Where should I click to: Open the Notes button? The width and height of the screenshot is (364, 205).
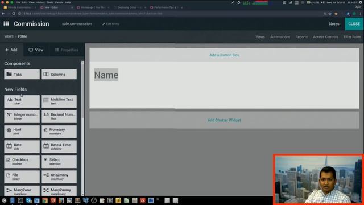[334, 24]
